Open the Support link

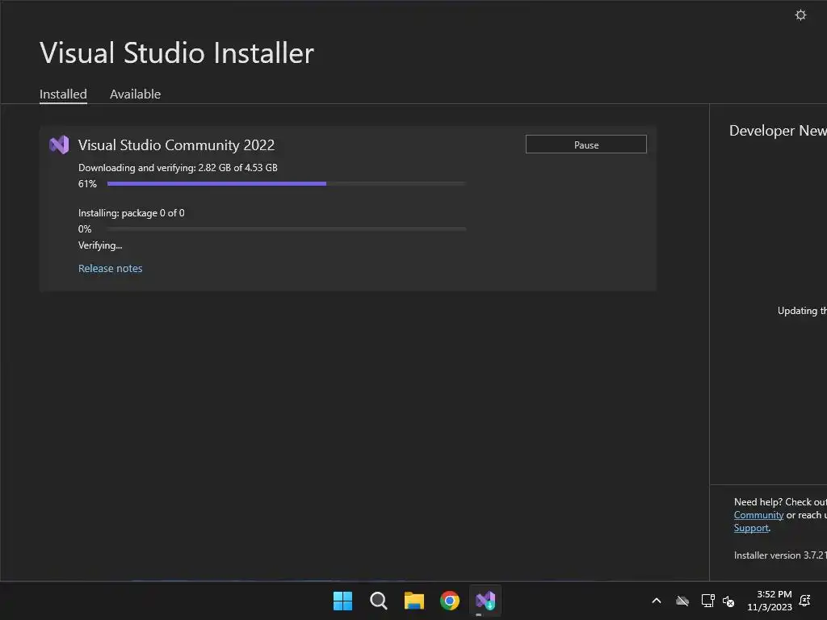coord(751,528)
